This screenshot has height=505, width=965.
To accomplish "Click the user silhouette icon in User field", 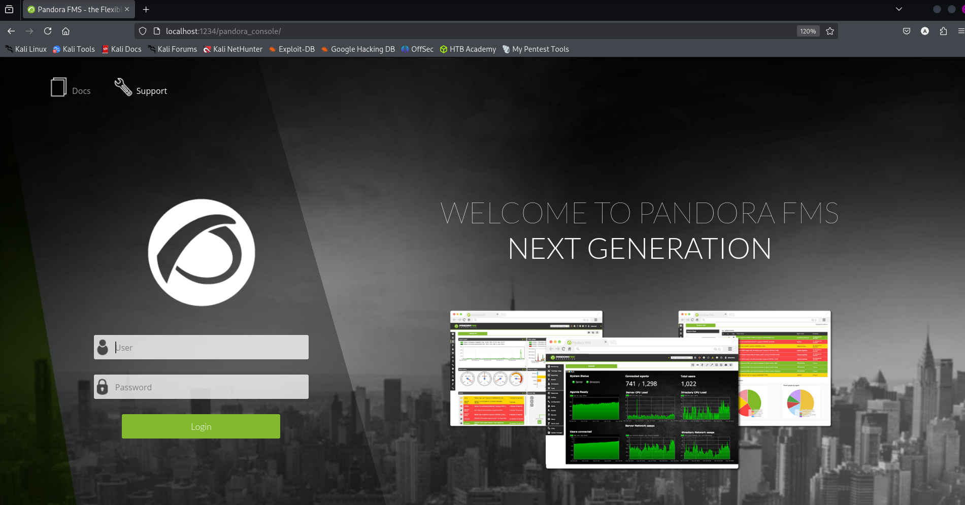I will click(x=103, y=347).
